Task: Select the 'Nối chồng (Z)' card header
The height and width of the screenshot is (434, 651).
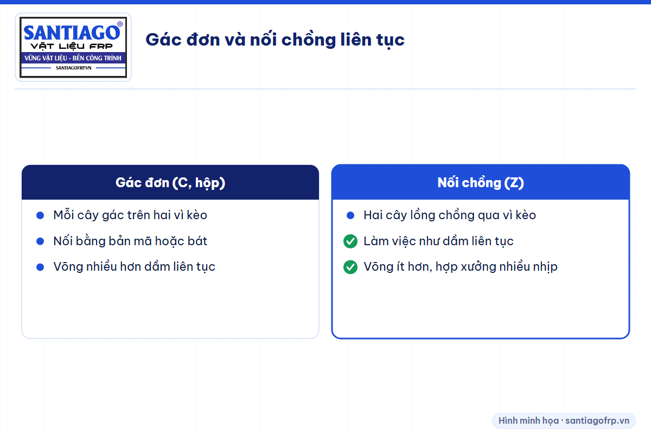Action: click(x=481, y=182)
